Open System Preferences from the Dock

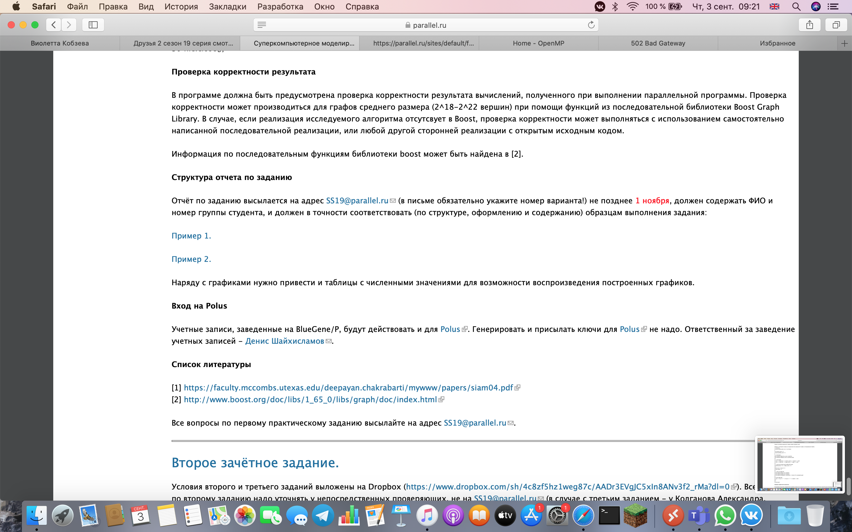pyautogui.click(x=557, y=515)
